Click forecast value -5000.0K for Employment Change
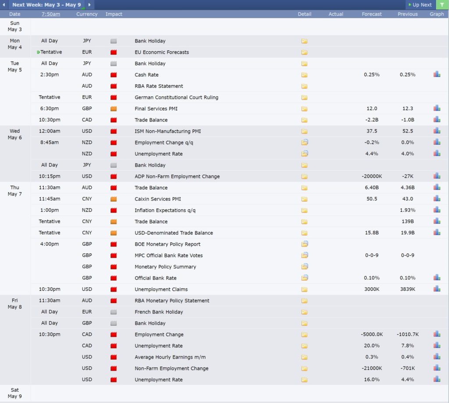This screenshot has height=403, width=449. point(372,334)
